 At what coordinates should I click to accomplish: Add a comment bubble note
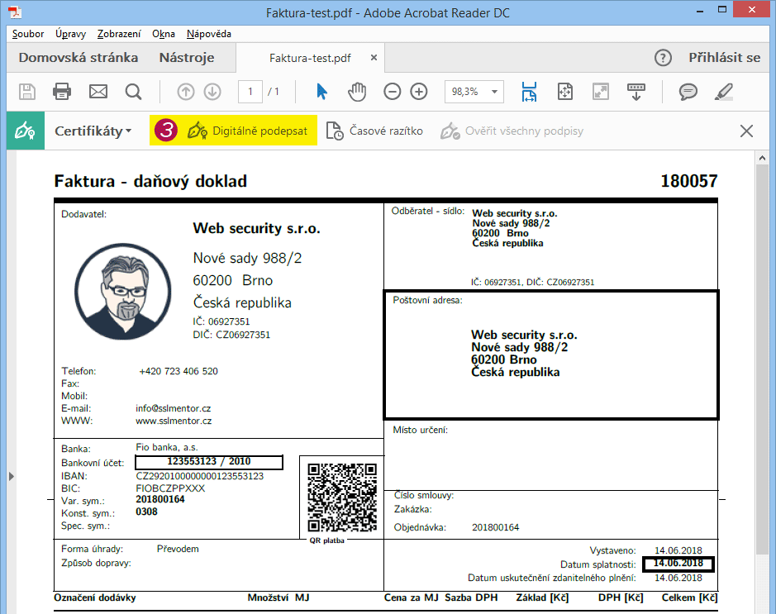click(688, 92)
